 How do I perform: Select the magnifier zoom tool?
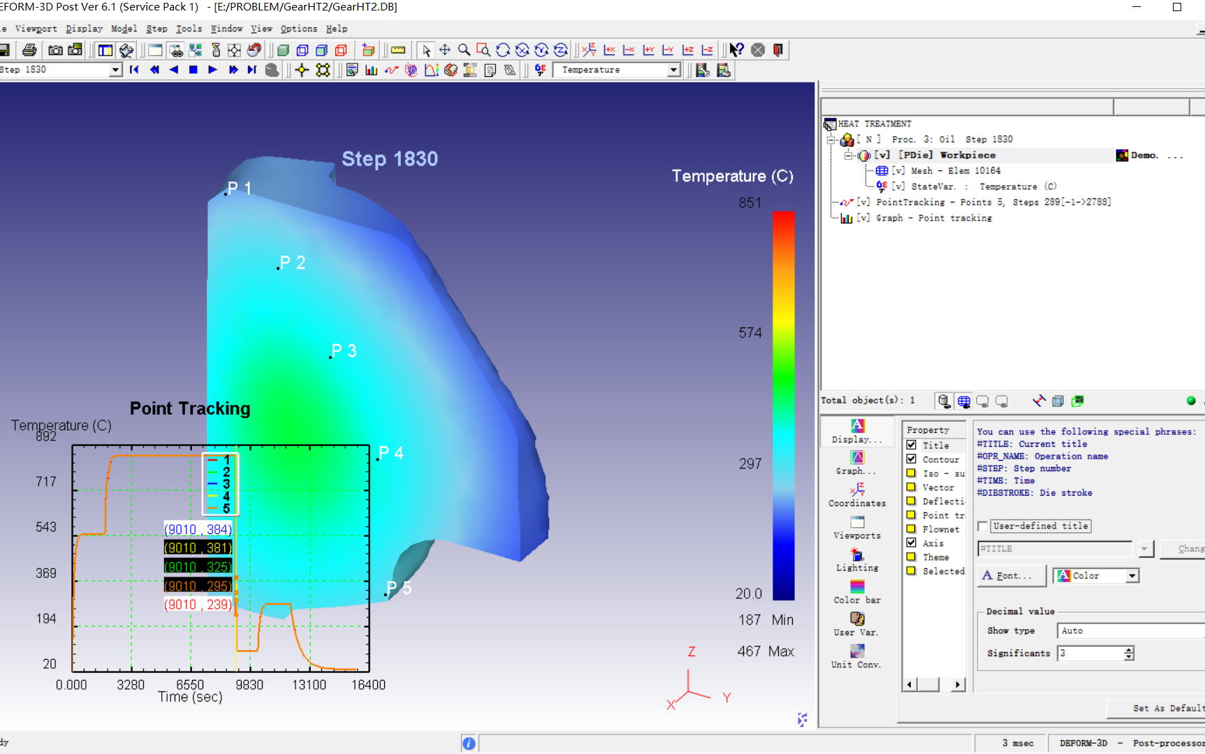(464, 50)
